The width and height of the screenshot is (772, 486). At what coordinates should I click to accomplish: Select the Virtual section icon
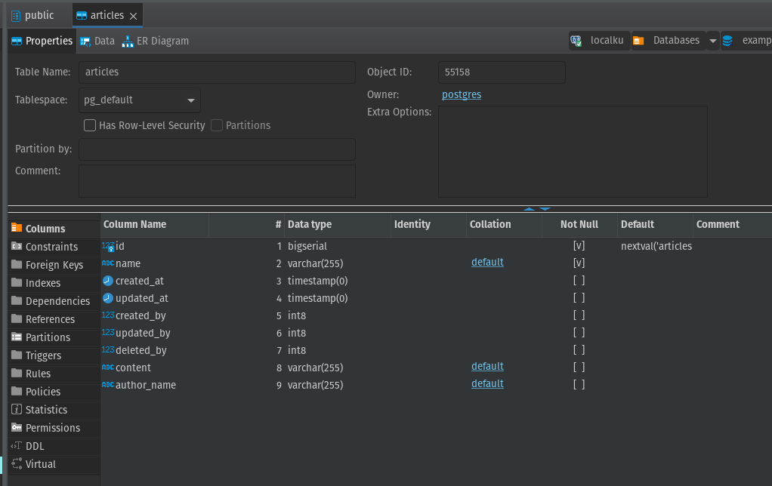click(x=17, y=464)
